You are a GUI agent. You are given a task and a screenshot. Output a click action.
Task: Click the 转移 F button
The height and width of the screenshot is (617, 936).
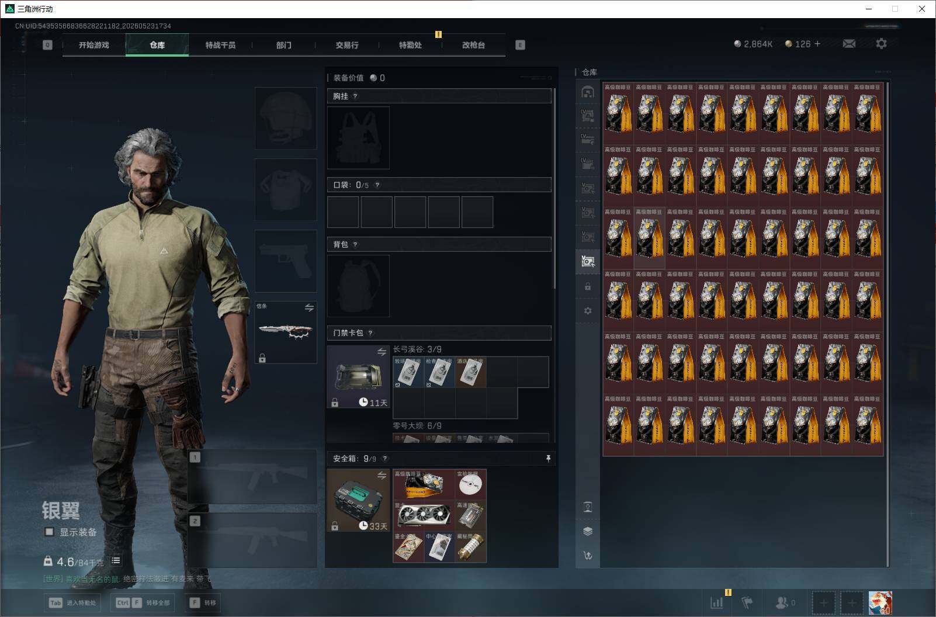pyautogui.click(x=203, y=603)
